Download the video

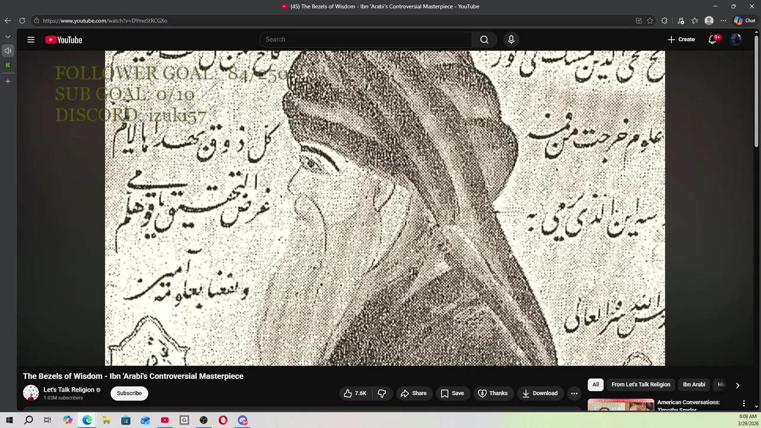click(x=540, y=393)
